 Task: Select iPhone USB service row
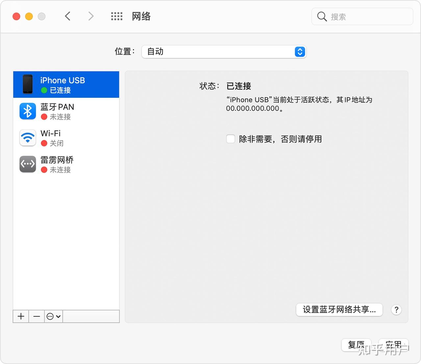[x=66, y=85]
